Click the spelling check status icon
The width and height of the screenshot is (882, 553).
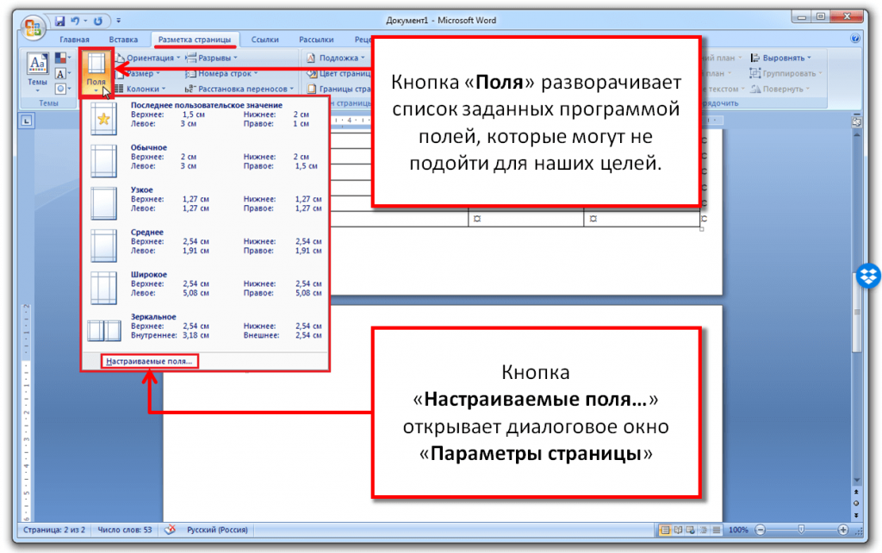[x=170, y=529]
